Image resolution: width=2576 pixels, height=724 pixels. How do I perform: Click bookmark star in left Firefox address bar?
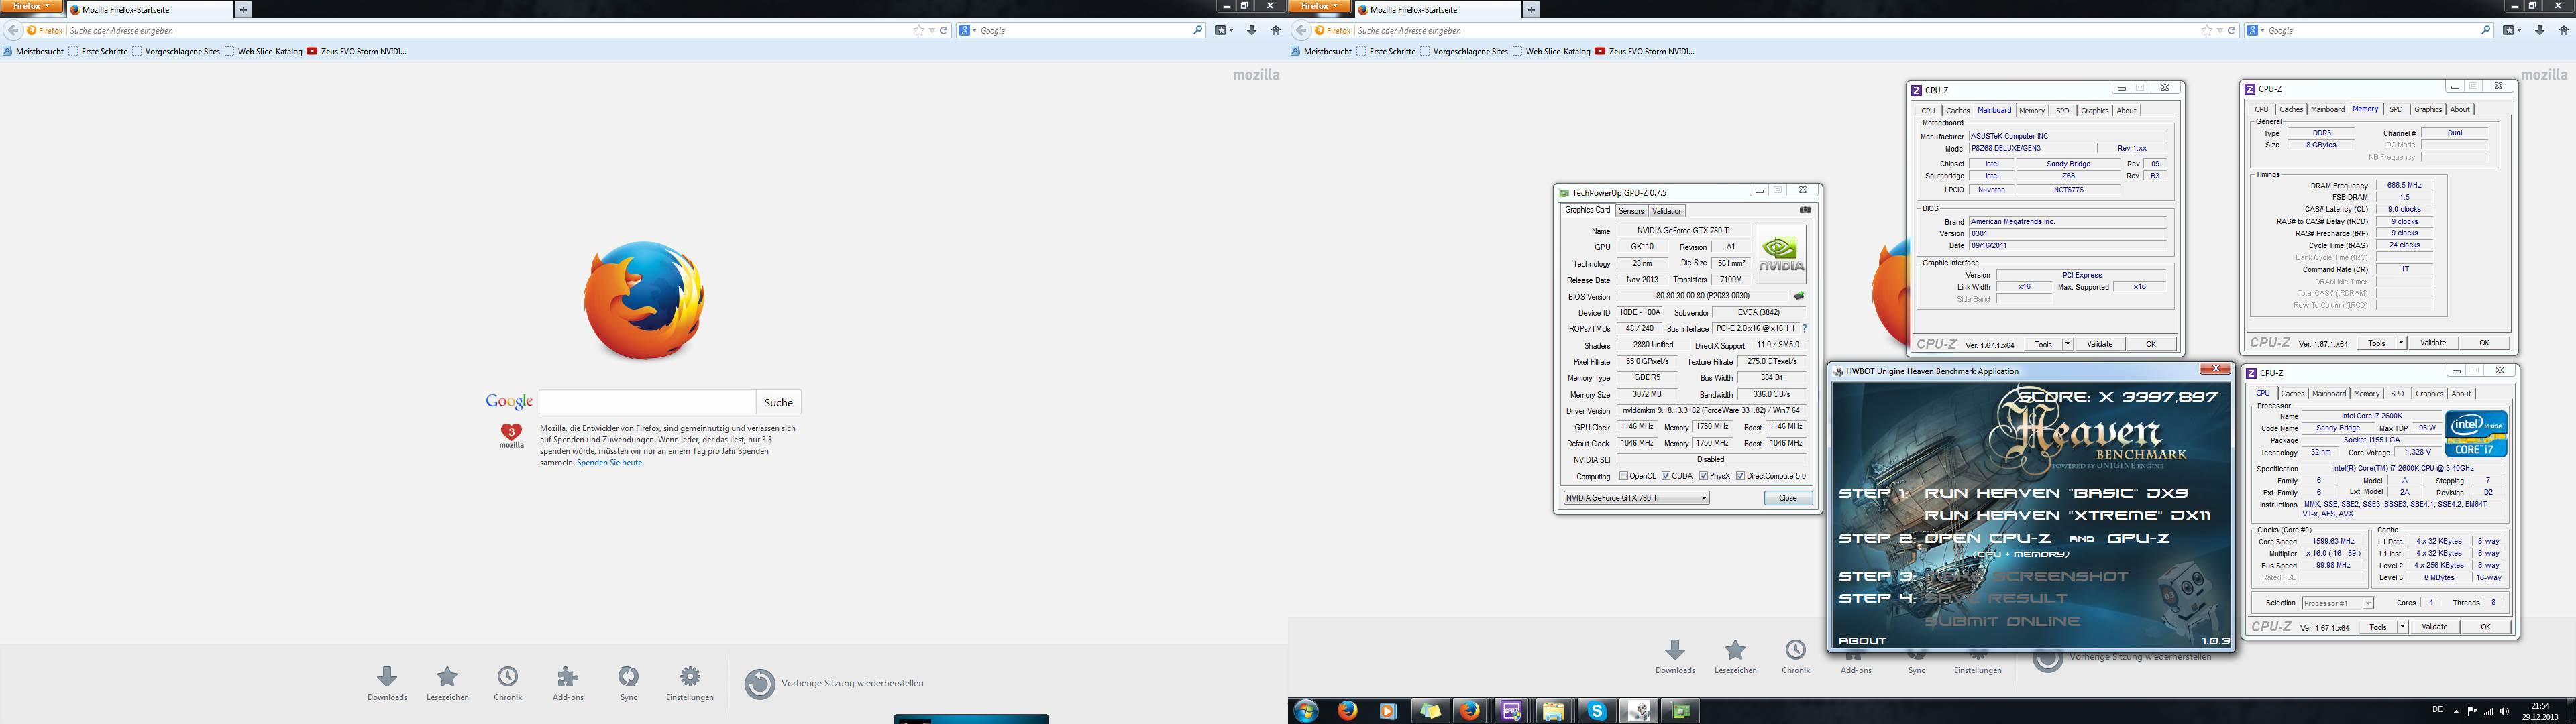919,30
